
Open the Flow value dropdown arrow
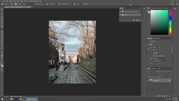pos(57,4)
